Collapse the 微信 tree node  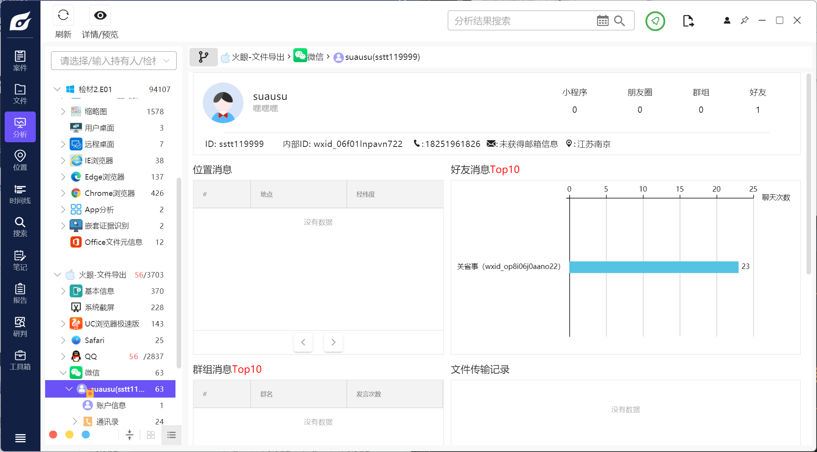[x=63, y=373]
